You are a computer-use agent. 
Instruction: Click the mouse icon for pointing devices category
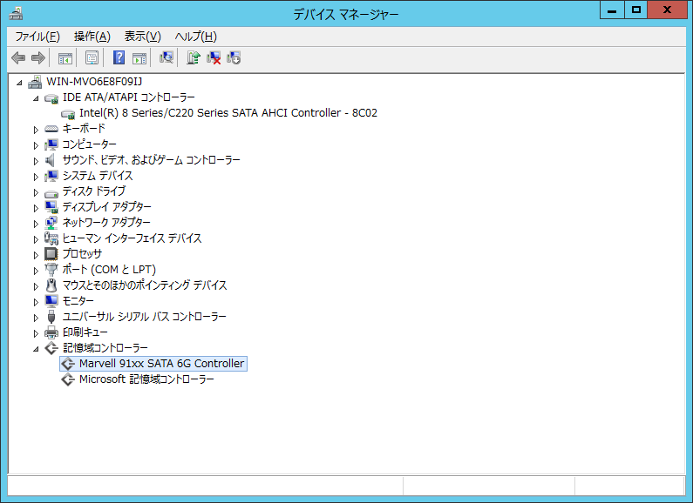51,285
